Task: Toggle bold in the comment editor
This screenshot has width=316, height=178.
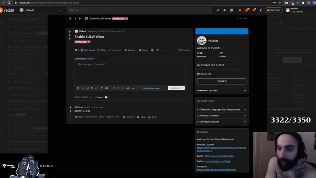Action: (x=78, y=88)
